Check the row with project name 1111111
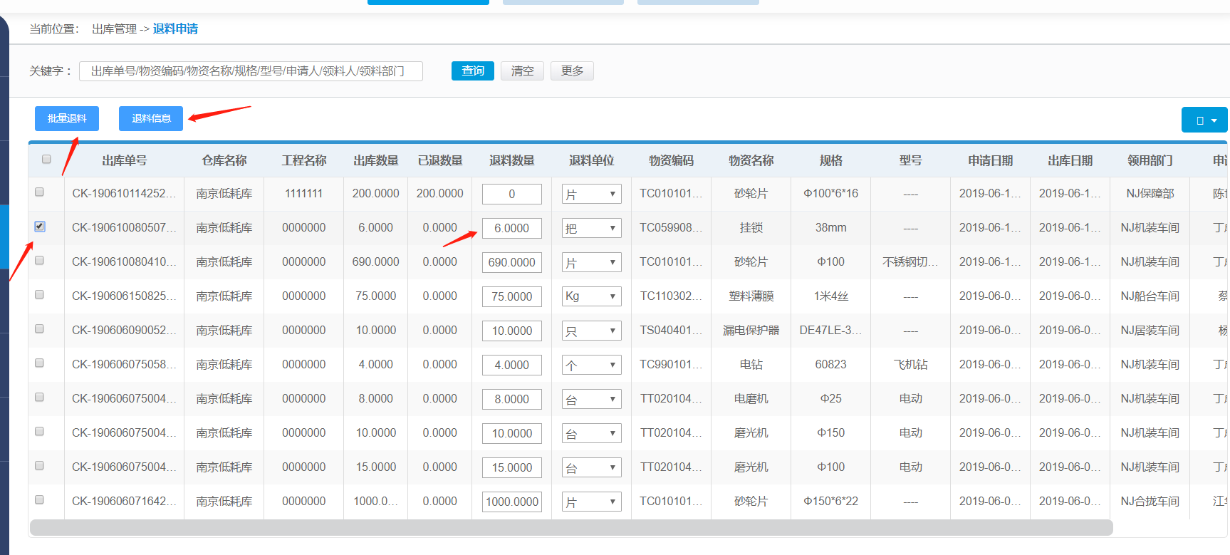 [40, 192]
